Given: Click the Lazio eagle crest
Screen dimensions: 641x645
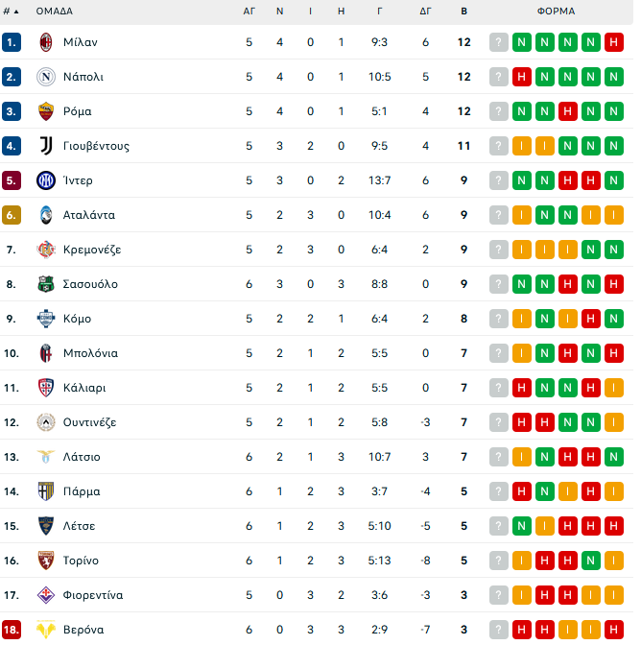Looking at the screenshot, I should coord(45,457).
